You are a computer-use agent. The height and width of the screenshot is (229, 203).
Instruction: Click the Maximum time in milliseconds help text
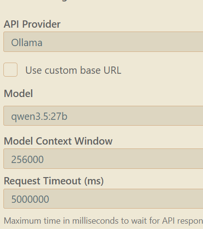click(103, 221)
